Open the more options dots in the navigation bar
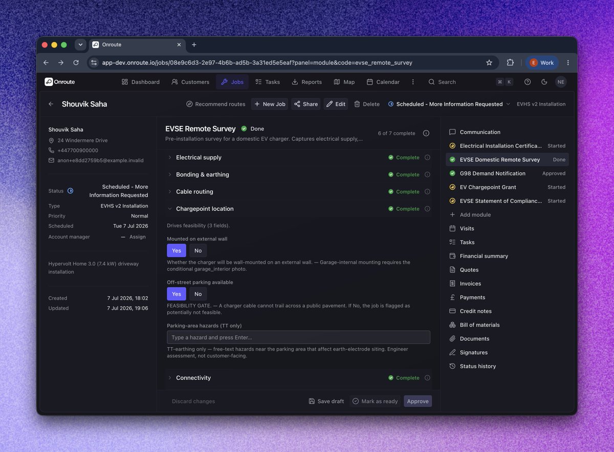Viewport: 614px width, 452px height. [x=413, y=82]
